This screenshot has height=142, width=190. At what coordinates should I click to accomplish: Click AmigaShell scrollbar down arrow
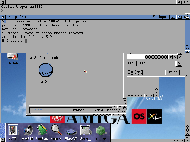[x=187, y=49]
